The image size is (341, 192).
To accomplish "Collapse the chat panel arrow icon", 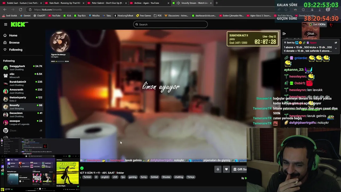I will pos(284,34).
